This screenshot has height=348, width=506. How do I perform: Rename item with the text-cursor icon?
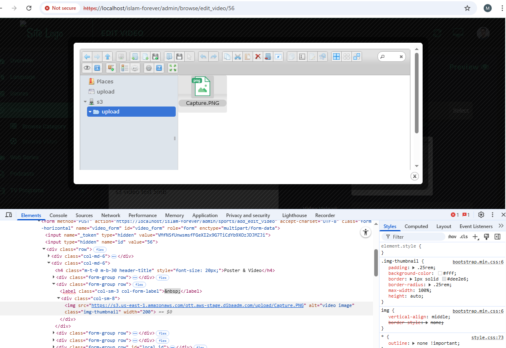click(x=302, y=57)
